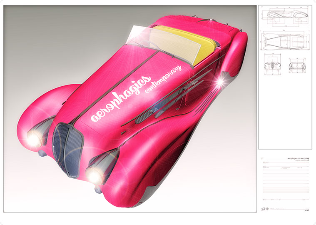
Task: Click the front elevation car drawing
Action: (x=271, y=66)
